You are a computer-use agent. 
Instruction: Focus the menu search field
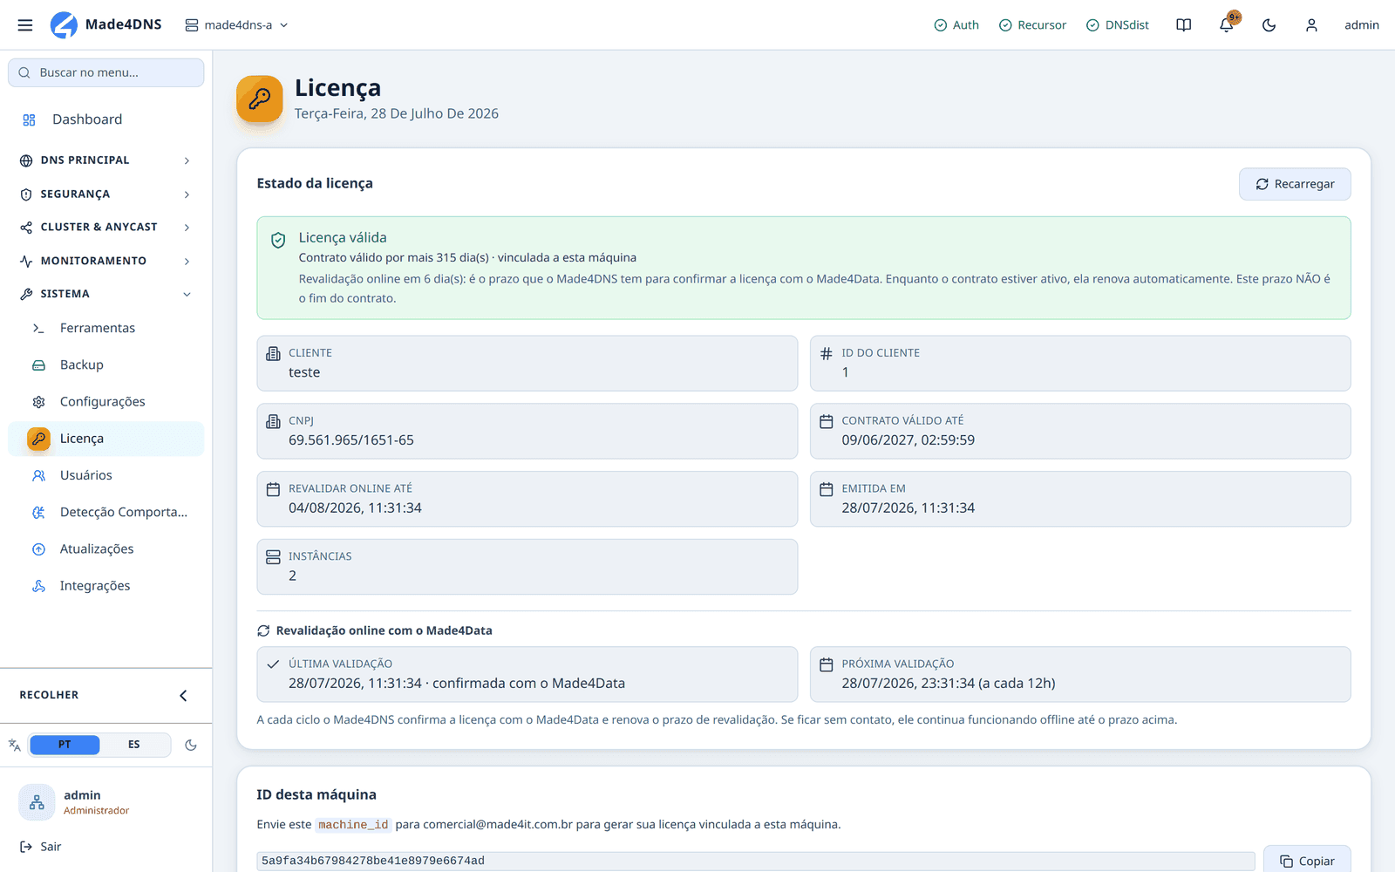(x=106, y=72)
